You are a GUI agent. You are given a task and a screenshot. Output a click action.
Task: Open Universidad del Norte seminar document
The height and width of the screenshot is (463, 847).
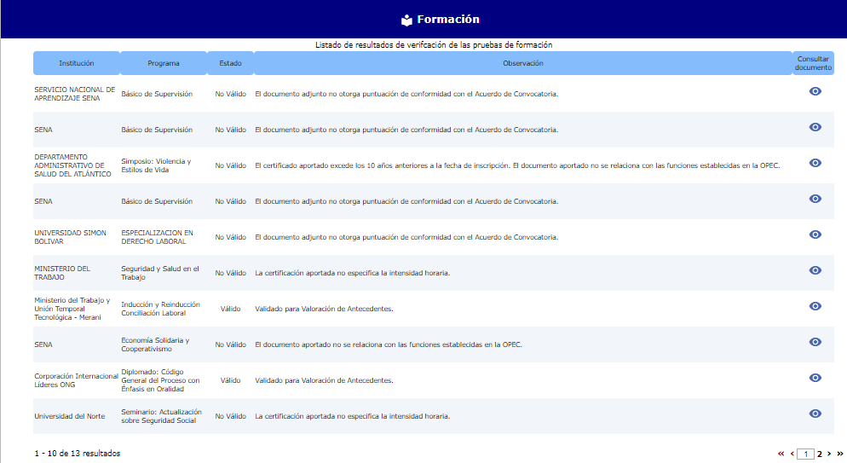coord(815,414)
